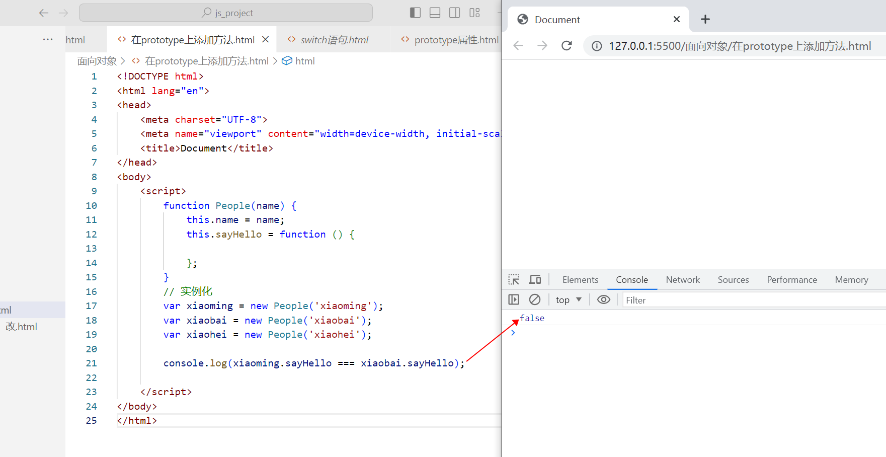
Task: Clear the console
Action: click(535, 299)
